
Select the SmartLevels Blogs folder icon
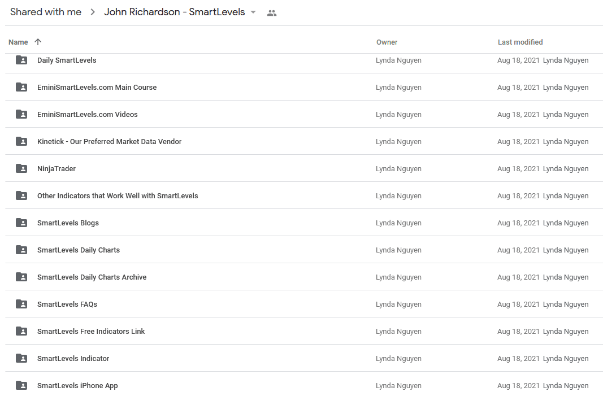coord(21,223)
